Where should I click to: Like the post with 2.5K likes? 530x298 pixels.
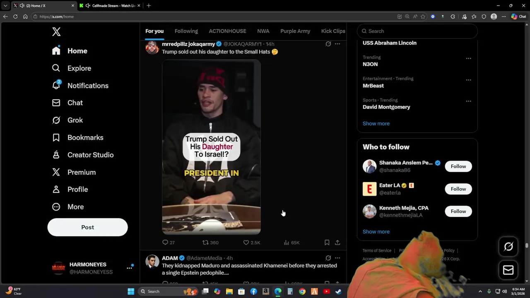(251, 243)
